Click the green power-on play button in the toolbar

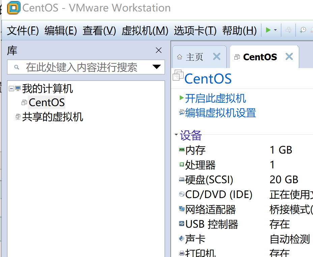(x=268, y=30)
